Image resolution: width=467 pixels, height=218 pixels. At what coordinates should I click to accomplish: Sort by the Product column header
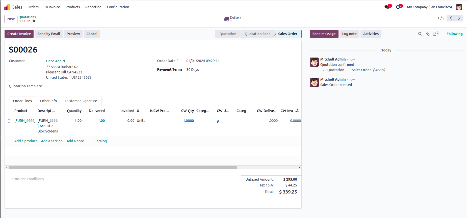tap(21, 111)
